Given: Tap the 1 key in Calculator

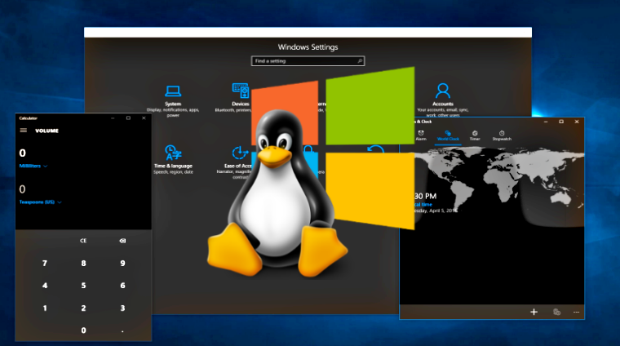Looking at the screenshot, I should pyautogui.click(x=45, y=308).
